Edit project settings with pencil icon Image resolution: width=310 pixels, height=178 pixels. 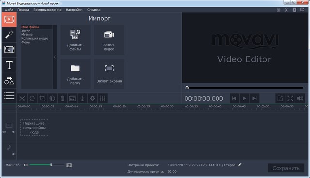point(240,165)
